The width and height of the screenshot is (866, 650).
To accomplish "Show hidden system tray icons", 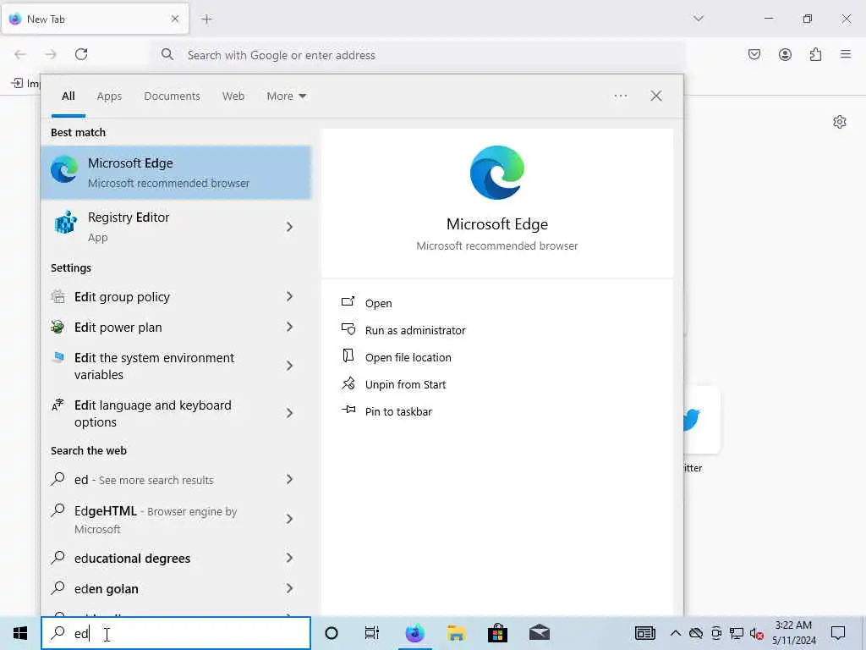I will click(x=675, y=633).
